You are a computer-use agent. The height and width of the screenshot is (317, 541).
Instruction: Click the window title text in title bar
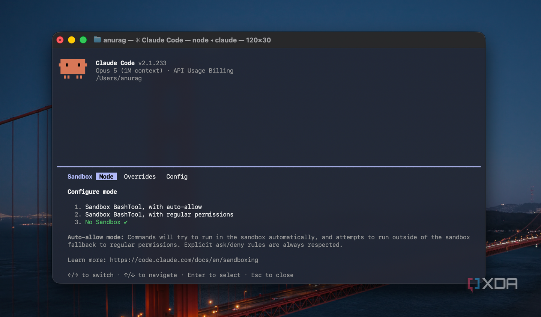tap(187, 40)
